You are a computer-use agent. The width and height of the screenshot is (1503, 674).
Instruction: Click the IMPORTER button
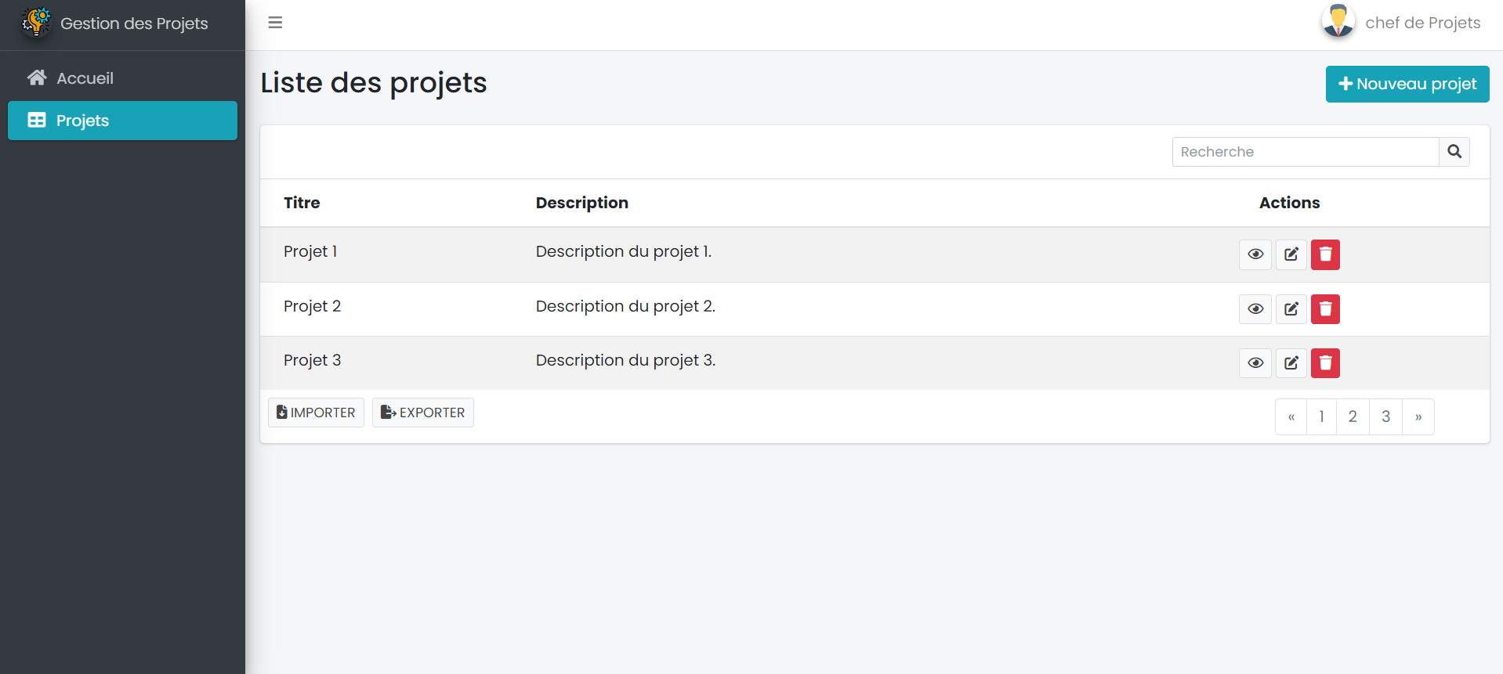[x=316, y=413]
